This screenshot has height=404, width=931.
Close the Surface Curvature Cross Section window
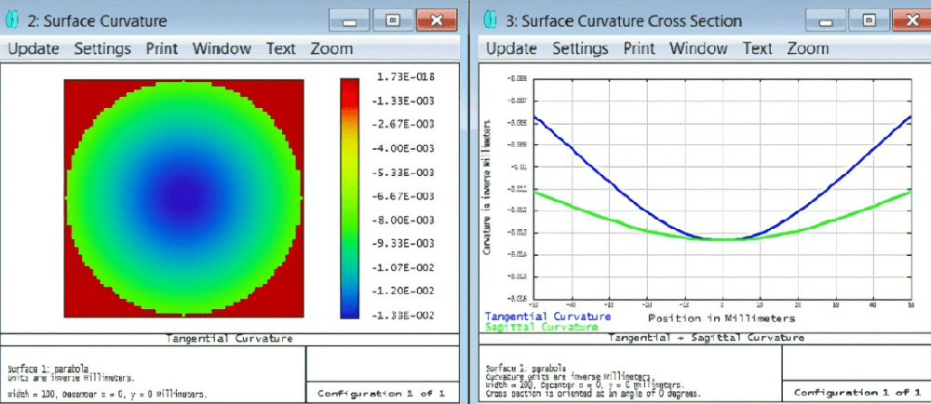911,20
